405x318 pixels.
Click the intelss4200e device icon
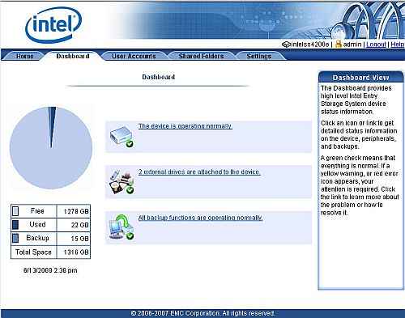tap(286, 45)
